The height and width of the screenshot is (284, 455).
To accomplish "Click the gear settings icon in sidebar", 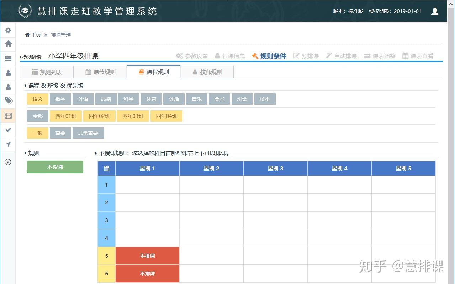I will pos(8,30).
